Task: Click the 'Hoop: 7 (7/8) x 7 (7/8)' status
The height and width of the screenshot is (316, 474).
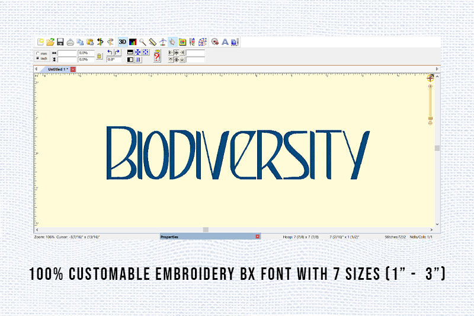Action: (x=301, y=237)
